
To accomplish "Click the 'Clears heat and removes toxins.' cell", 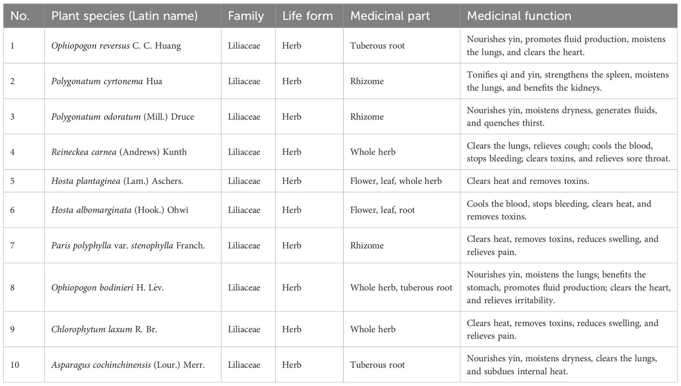I will (x=528, y=181).
